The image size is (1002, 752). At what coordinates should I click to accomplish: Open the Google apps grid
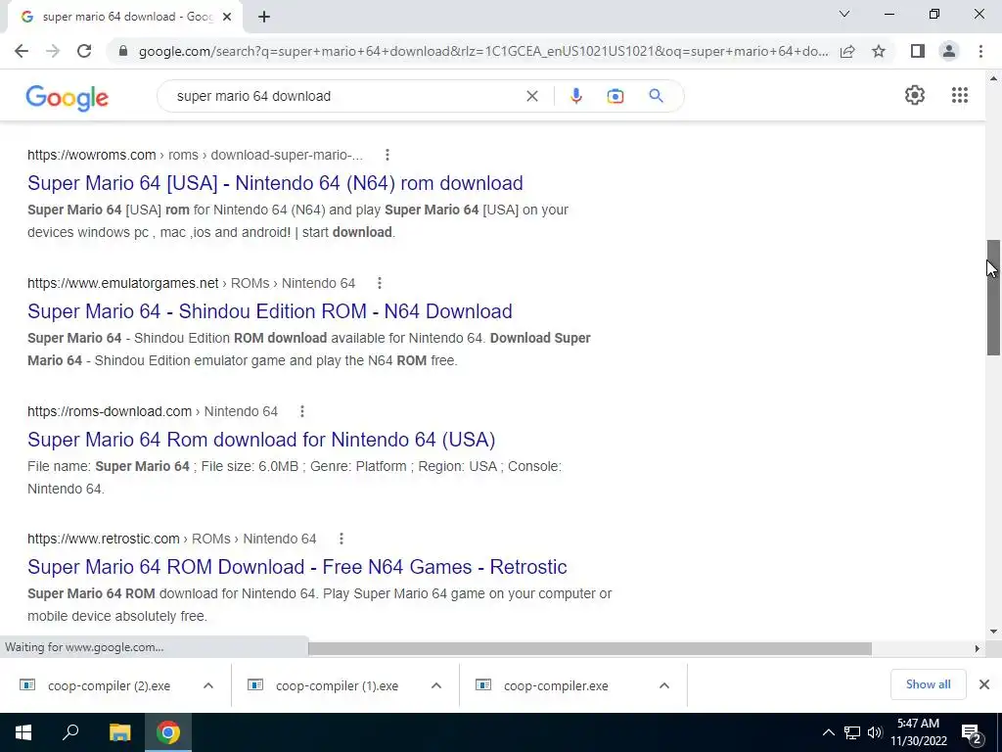point(959,95)
